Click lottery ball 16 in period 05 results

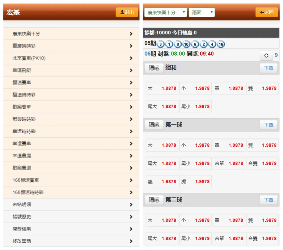(221, 44)
